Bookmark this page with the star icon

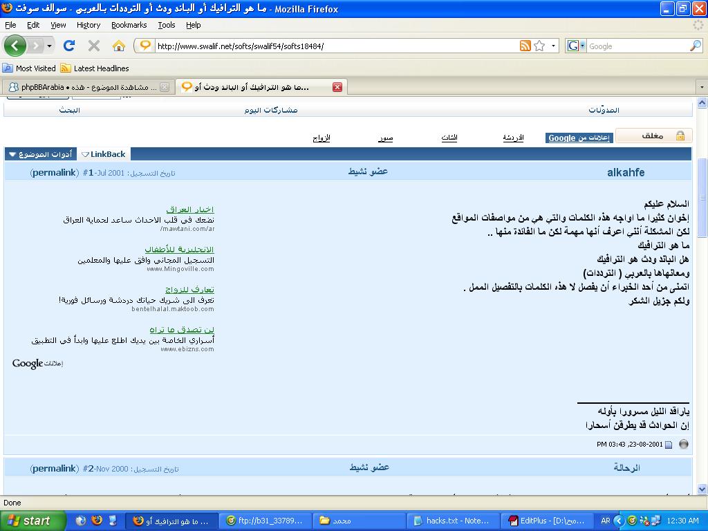click(539, 46)
